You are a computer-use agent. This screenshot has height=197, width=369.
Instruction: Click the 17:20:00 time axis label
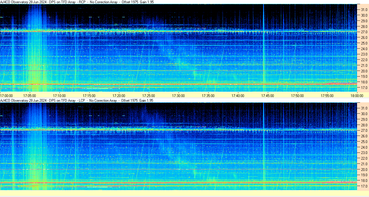tap(119, 96)
